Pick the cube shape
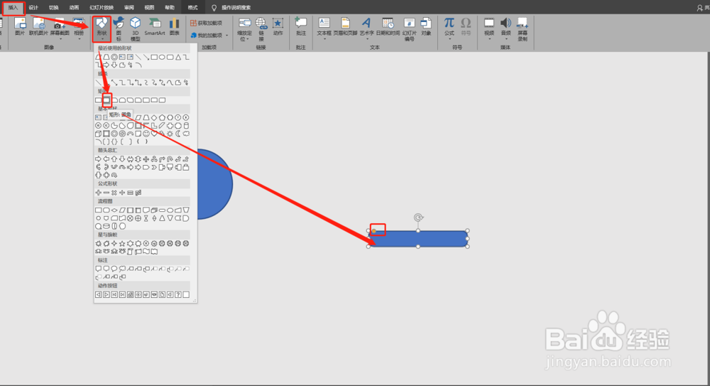The image size is (710, 386). [x=98, y=134]
